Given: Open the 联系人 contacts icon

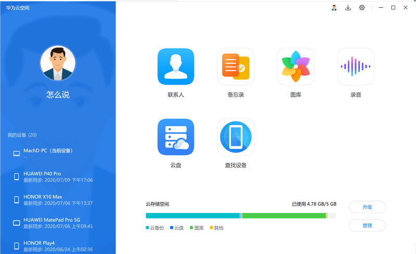Looking at the screenshot, I should pos(176,66).
